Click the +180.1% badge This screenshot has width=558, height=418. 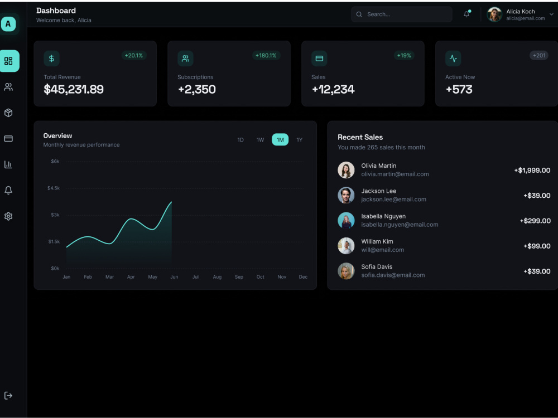[x=266, y=55]
